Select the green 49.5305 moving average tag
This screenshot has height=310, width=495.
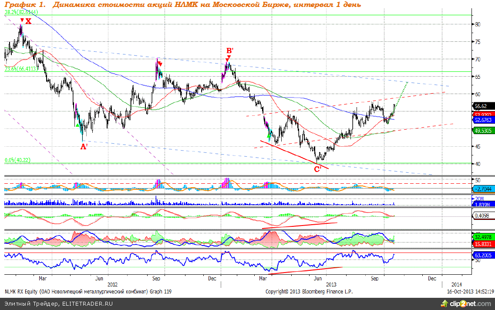[483, 130]
